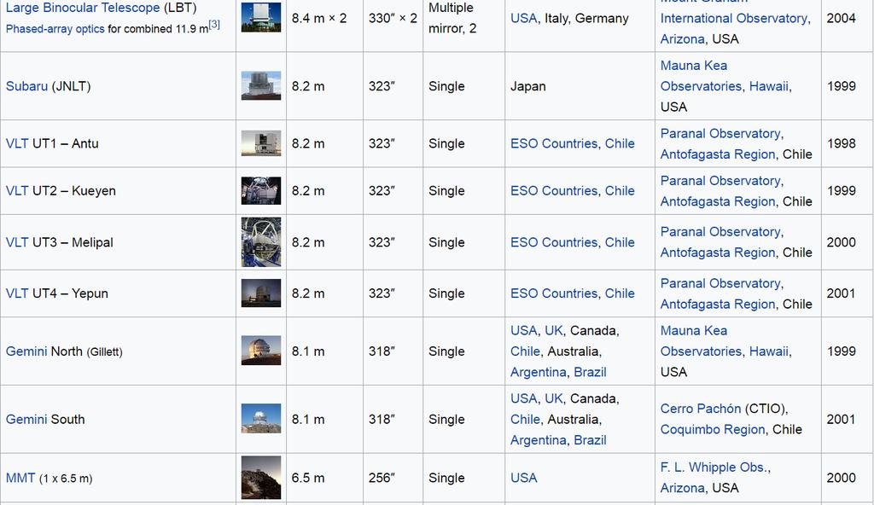Open the Large Binocular Telescope link
This screenshot has width=874, height=505.
(83, 8)
